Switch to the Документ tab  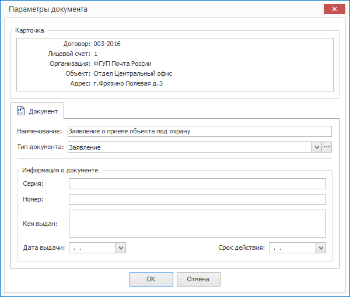(x=37, y=111)
